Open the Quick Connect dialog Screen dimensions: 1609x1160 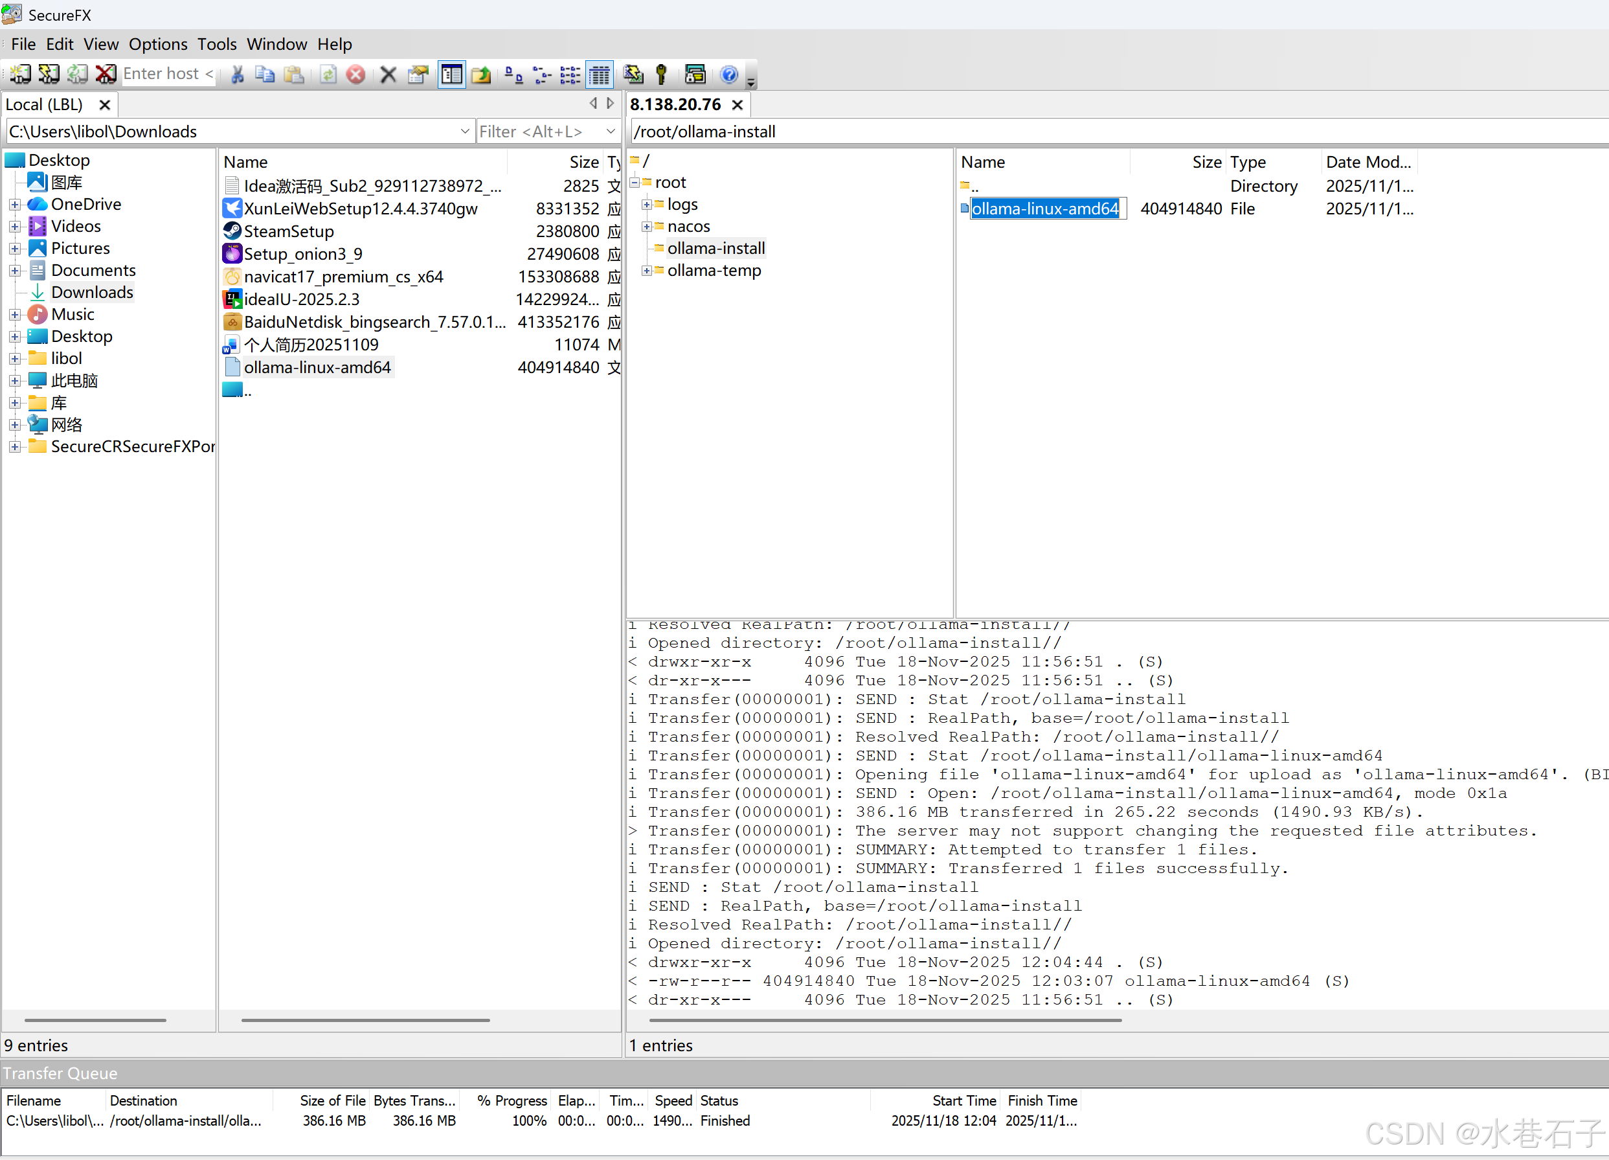[x=49, y=74]
